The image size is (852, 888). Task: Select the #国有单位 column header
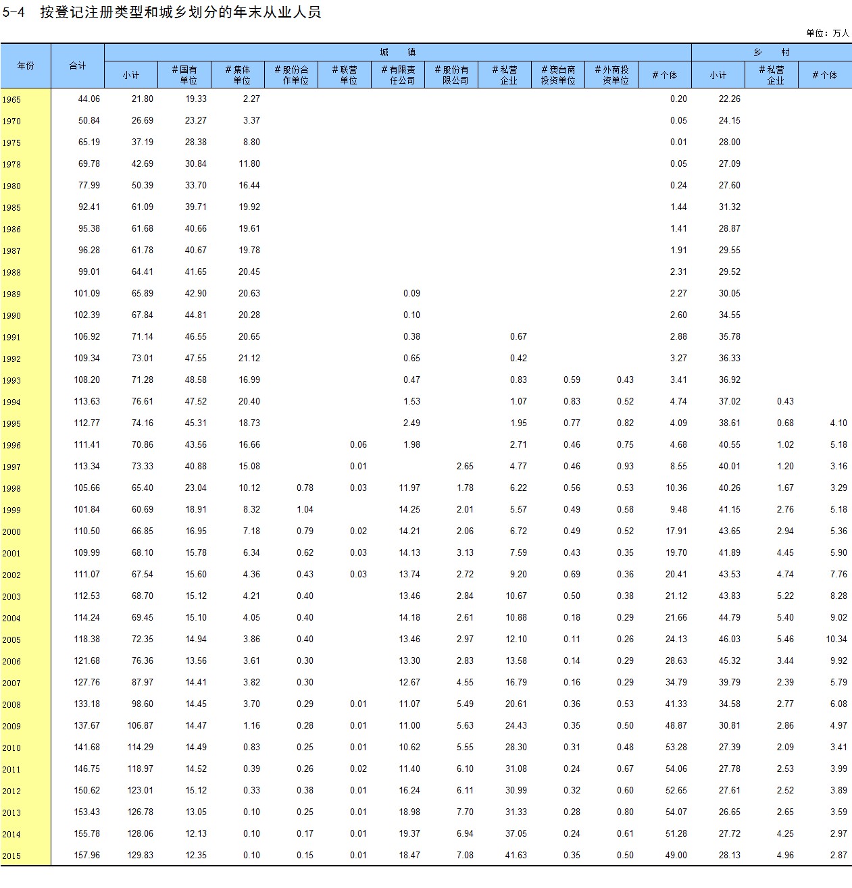pyautogui.click(x=184, y=75)
